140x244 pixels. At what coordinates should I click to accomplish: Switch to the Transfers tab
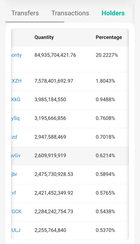pos(25,13)
